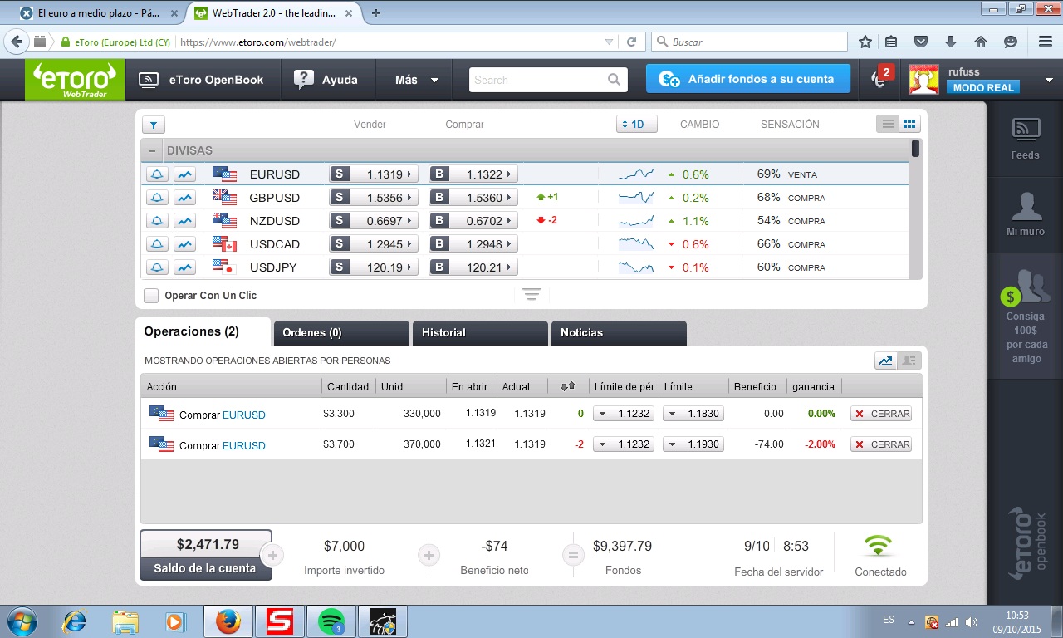This screenshot has height=638, width=1063.
Task: Sell EURUSD at 1.1319
Action: pyautogui.click(x=374, y=174)
